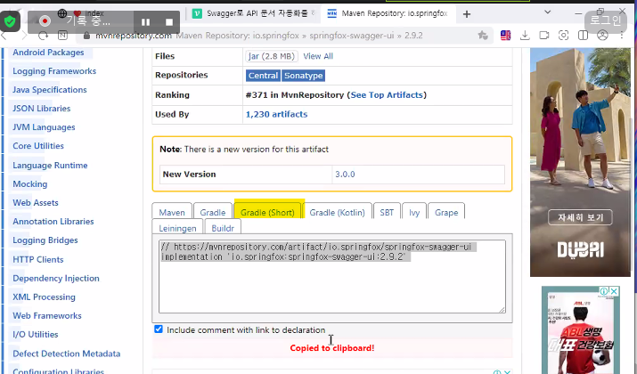Click the Naver N toolbar icon
The image size is (637, 374).
[x=62, y=36]
